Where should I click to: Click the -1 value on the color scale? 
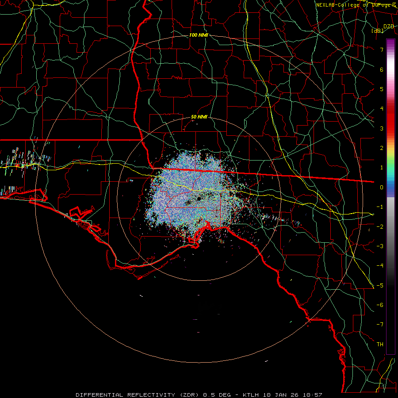[x=380, y=207]
